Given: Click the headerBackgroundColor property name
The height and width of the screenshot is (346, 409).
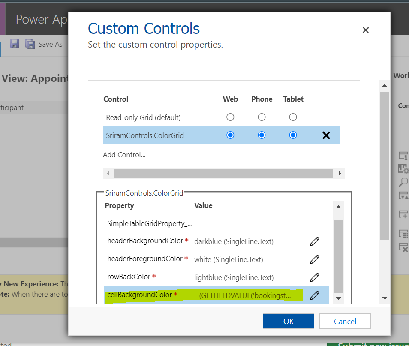Looking at the screenshot, I should [145, 241].
